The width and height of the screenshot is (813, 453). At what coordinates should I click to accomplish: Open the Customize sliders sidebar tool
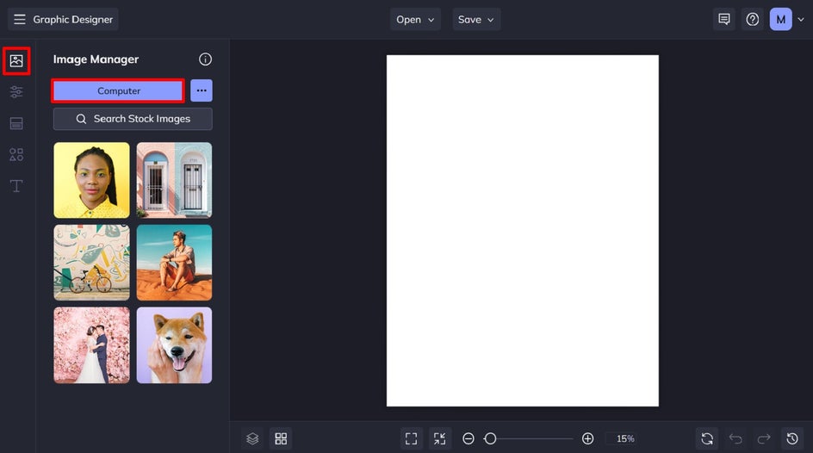(16, 92)
